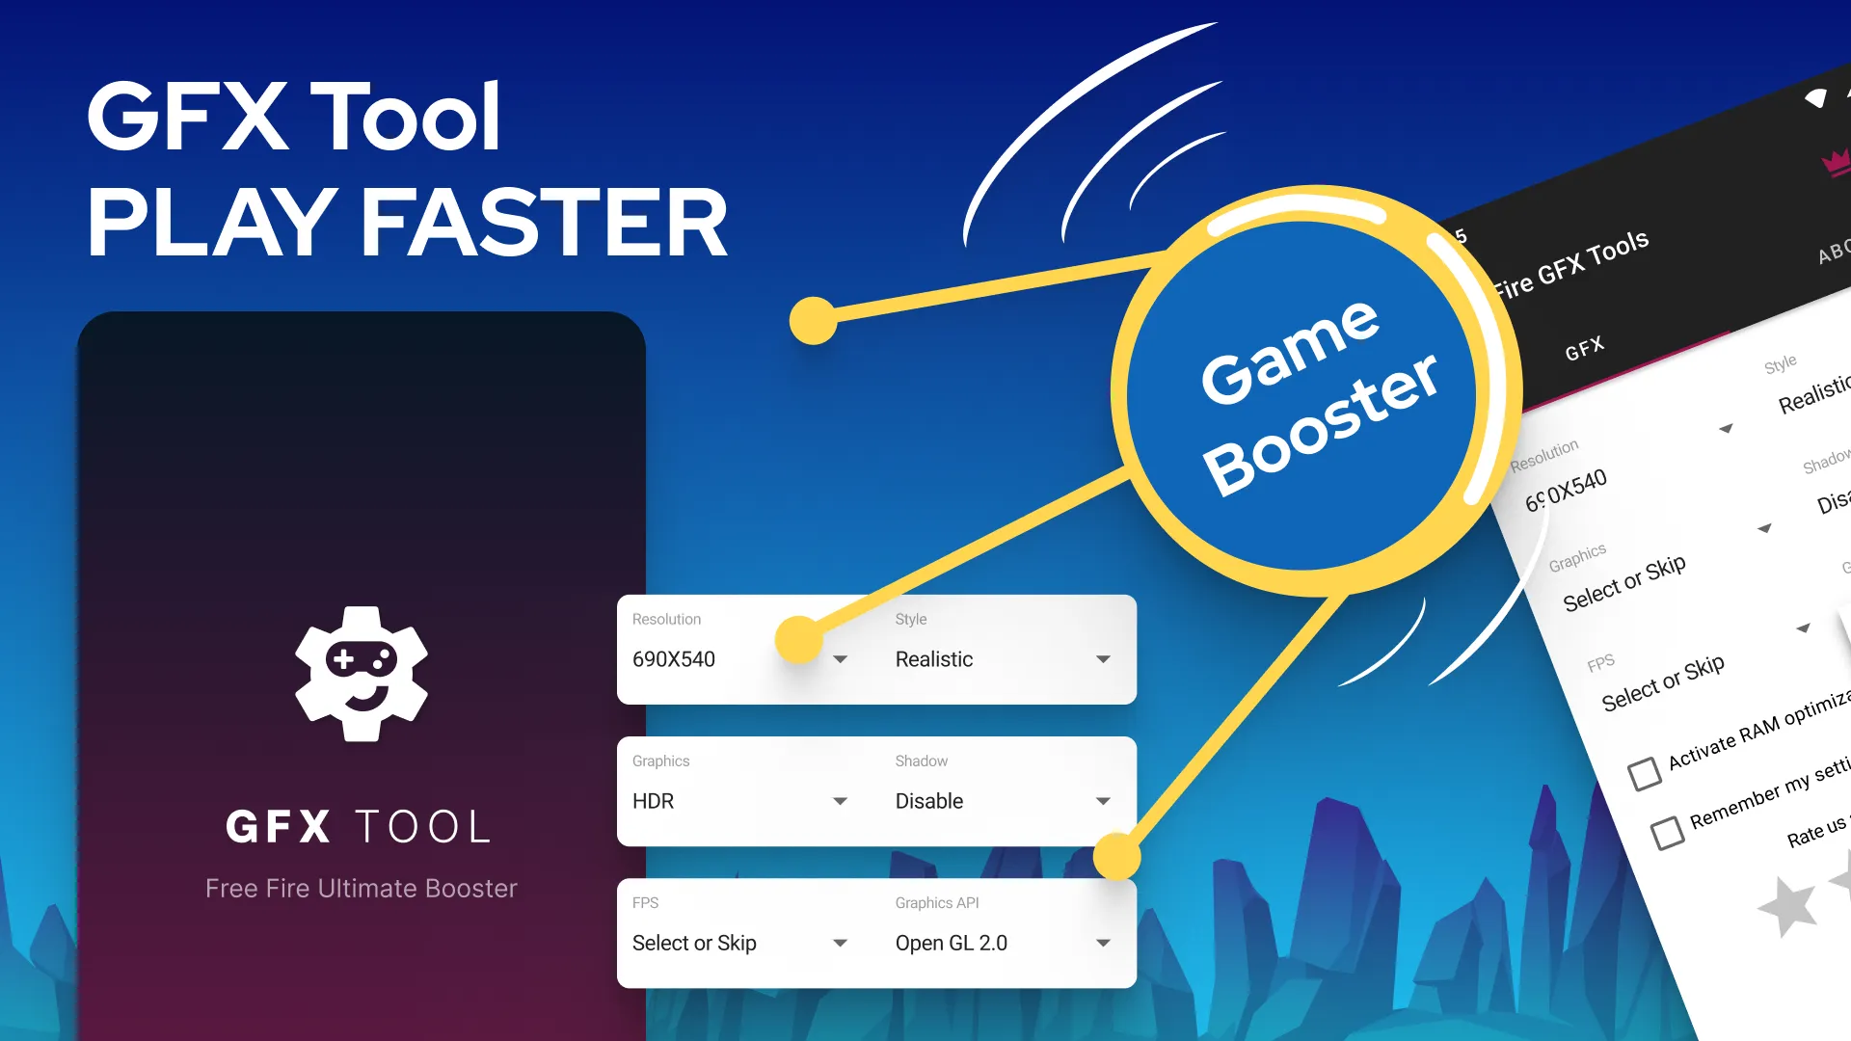Expand the Resolution 690X540 dropdown

tap(841, 658)
